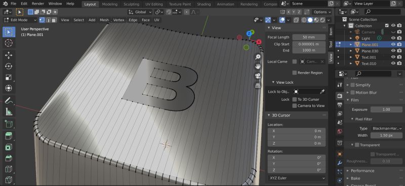Viewport: 405px width, 186px height.
Task: Select the Inset Faces tool
Action: [9, 147]
